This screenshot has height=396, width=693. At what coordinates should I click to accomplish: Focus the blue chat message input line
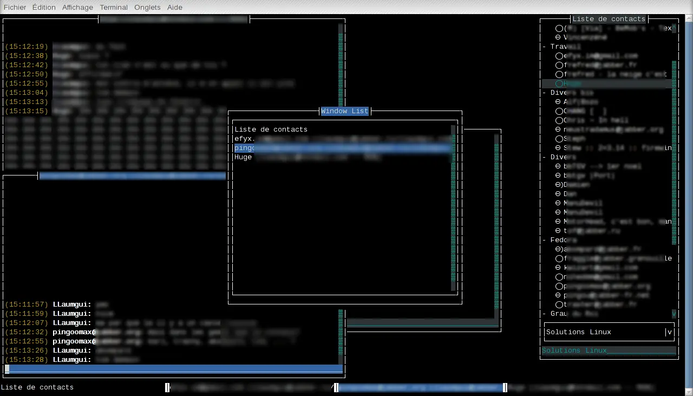click(174, 369)
